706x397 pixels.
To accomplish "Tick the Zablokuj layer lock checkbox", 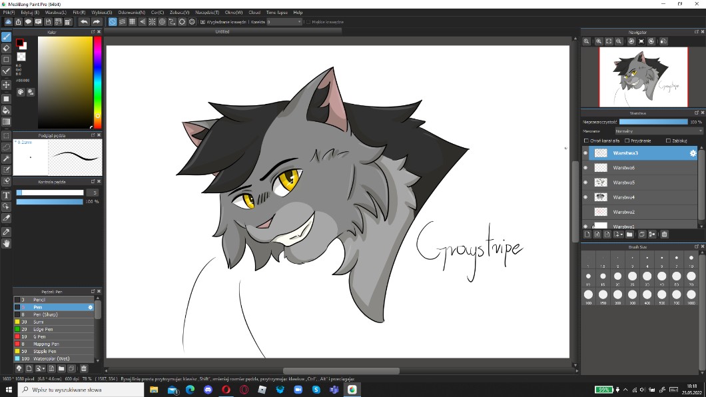I will (668, 141).
